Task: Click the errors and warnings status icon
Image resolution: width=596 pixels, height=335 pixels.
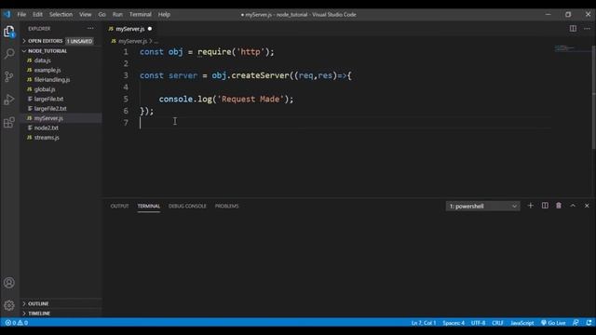Action: coord(17,323)
